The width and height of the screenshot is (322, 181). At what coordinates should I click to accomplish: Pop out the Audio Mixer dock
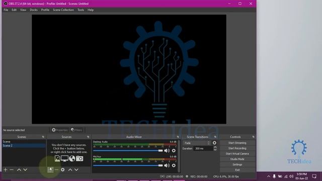tap(178, 137)
